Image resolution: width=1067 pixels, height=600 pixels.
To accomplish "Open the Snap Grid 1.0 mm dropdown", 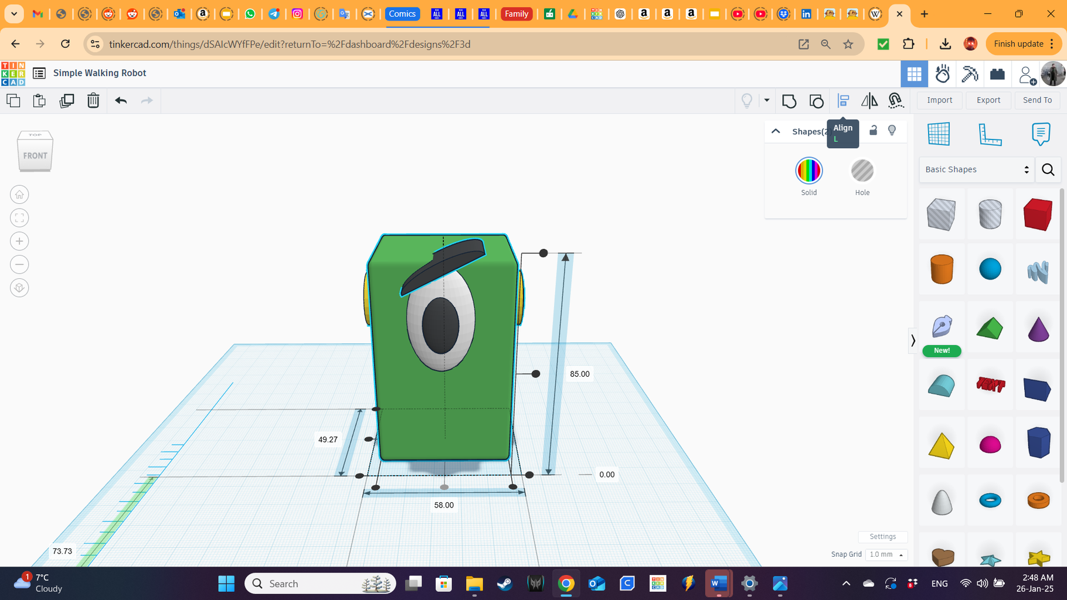I will click(886, 554).
